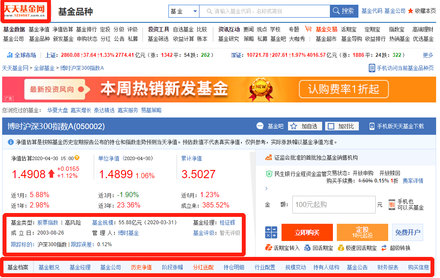The height and width of the screenshot is (278, 440).
Task: Open the 基金吧 chat icon
Action: [x=260, y=126]
